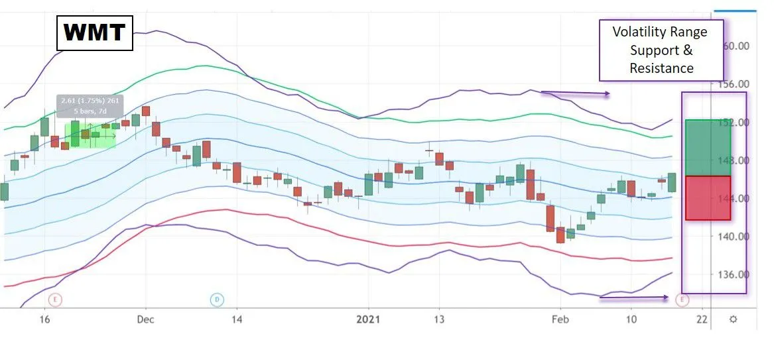
Task: Click the measurement tooltip reading 2.61 (1.75%)
Action: click(x=90, y=106)
